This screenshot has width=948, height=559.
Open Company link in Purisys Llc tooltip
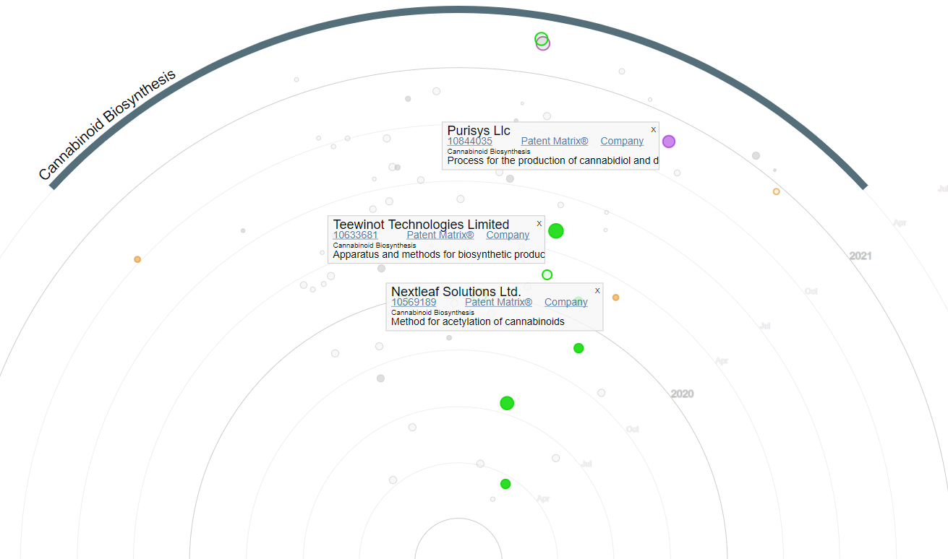622,142
